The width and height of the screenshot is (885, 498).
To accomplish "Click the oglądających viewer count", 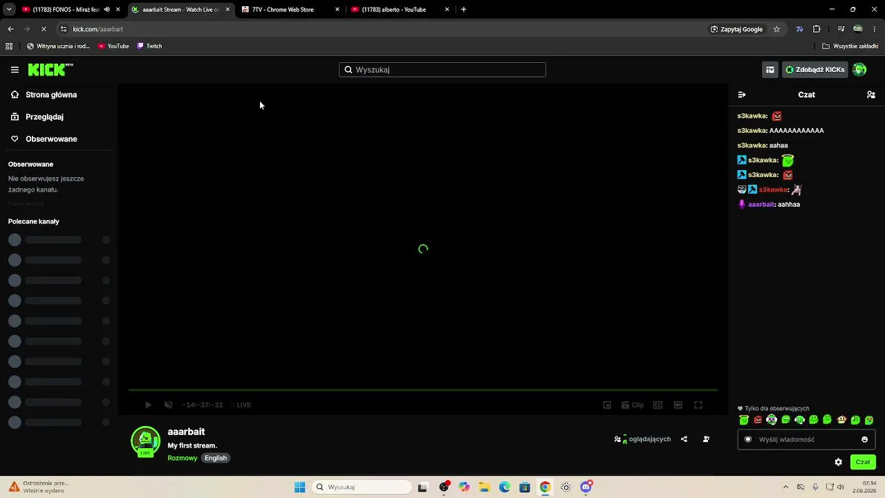I will point(642,439).
